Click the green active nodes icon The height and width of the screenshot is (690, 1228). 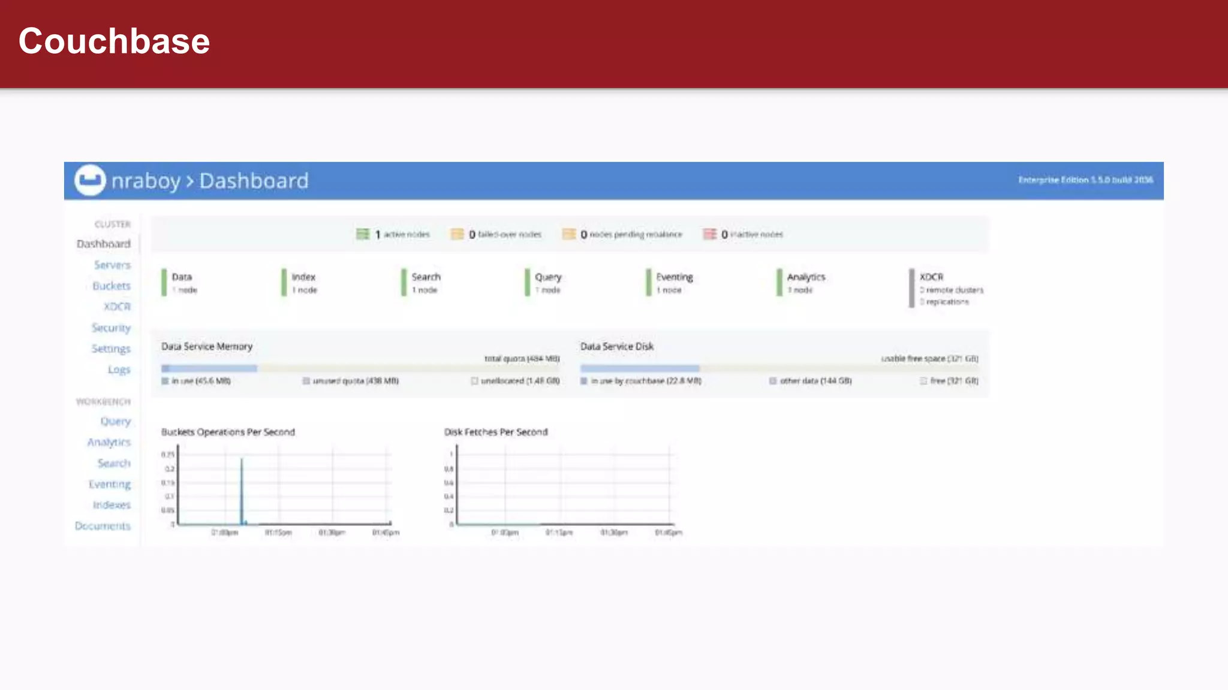[x=363, y=234]
